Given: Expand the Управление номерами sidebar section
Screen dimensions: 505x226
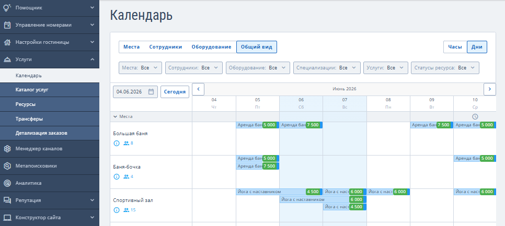Looking at the screenshot, I should 93,25.
